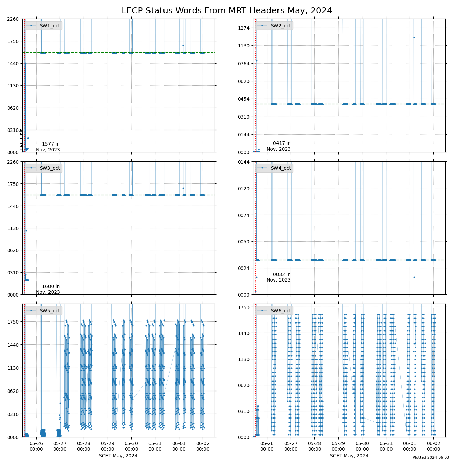Click the '1600 in Nov, 2023' annotation
The height and width of the screenshot is (466, 456).
click(x=48, y=289)
